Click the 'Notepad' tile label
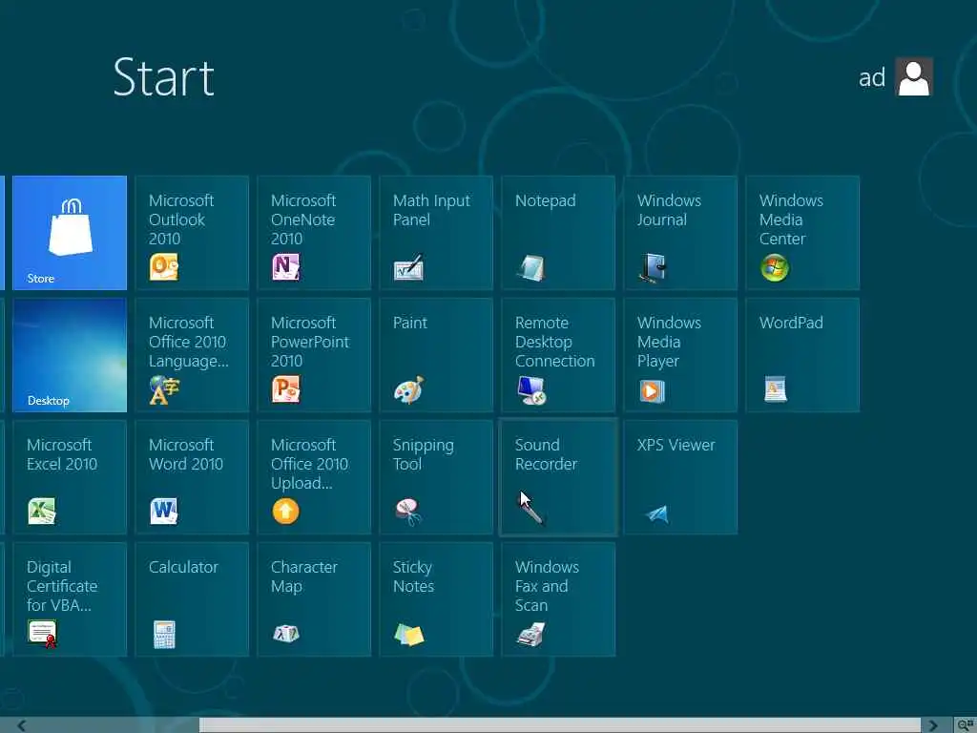 tap(545, 200)
